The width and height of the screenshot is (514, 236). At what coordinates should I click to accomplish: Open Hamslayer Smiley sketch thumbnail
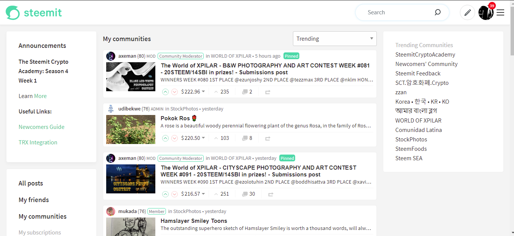[131, 227]
